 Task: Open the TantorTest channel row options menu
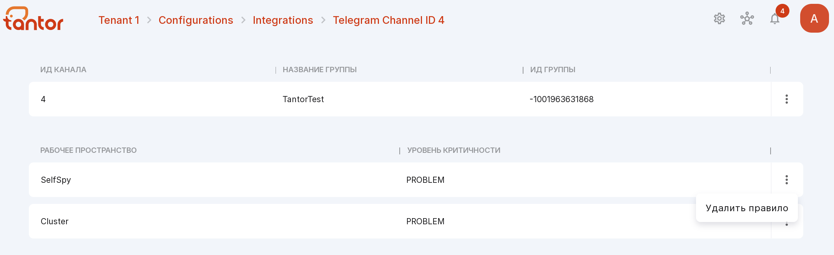[x=787, y=99]
